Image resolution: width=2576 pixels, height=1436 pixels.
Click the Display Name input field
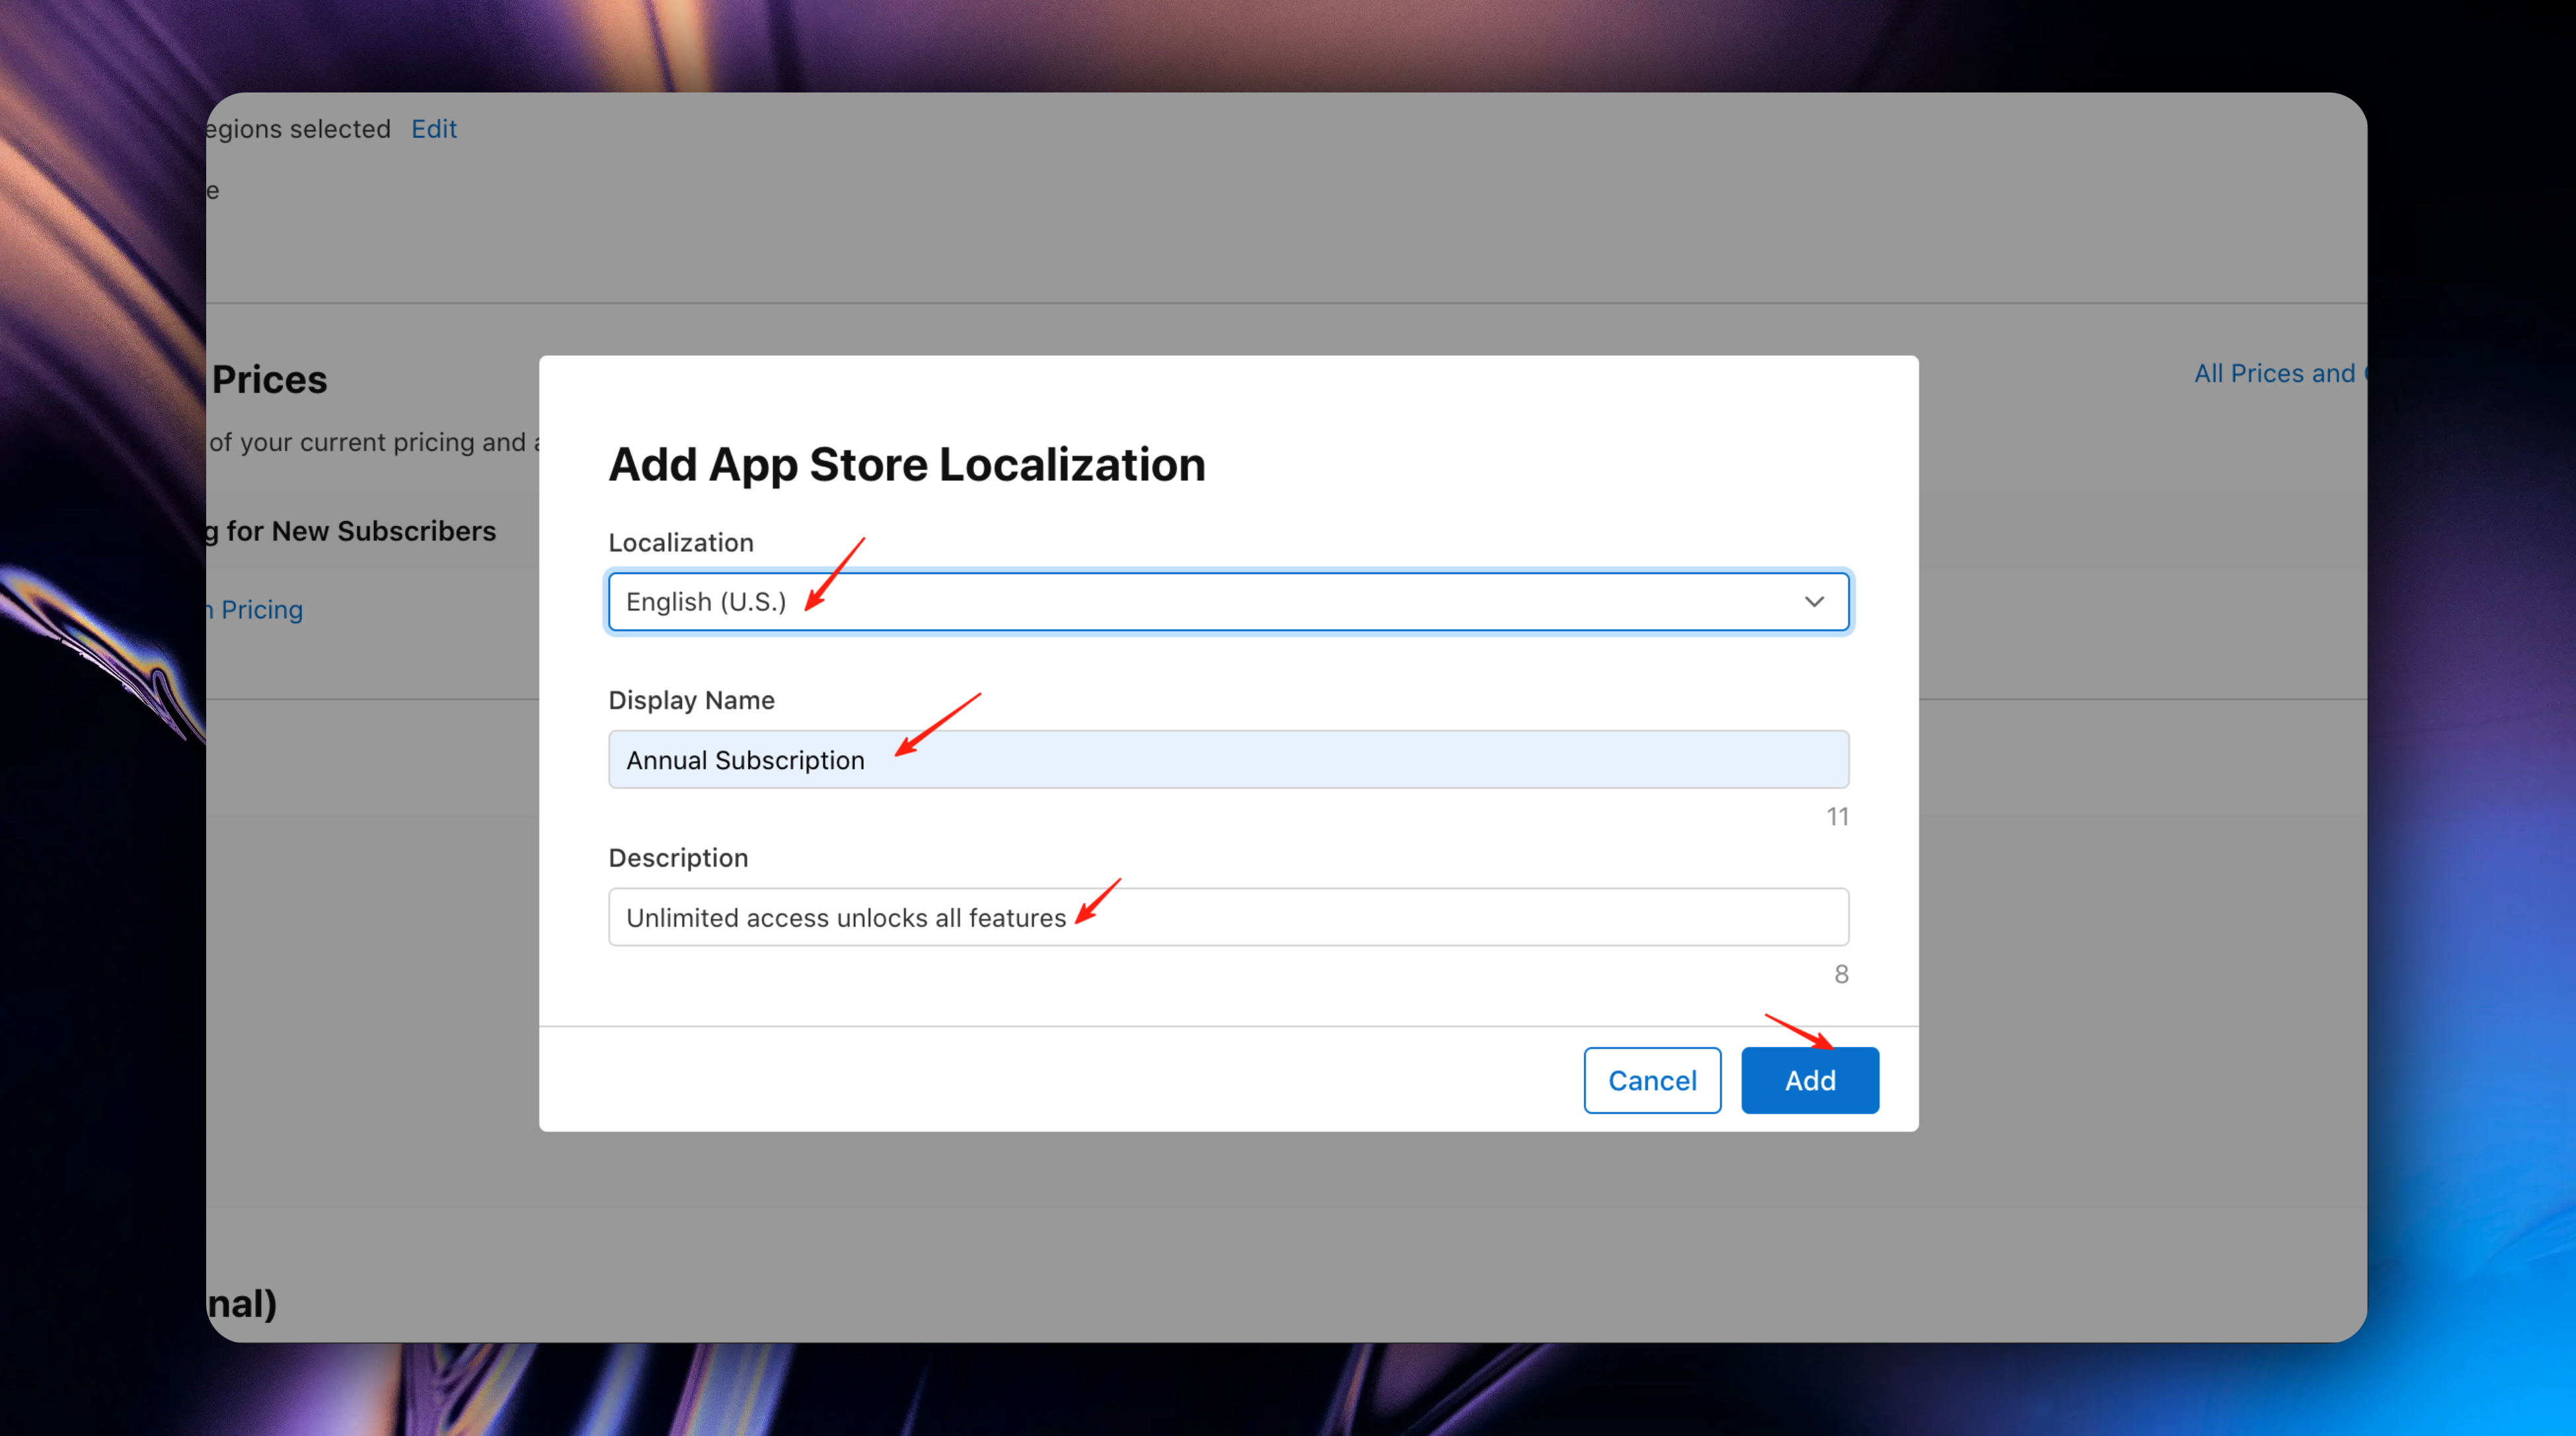click(x=1228, y=758)
